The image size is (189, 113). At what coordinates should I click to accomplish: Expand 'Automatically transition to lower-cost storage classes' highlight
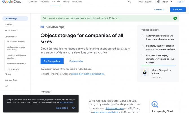click(x=142, y=36)
